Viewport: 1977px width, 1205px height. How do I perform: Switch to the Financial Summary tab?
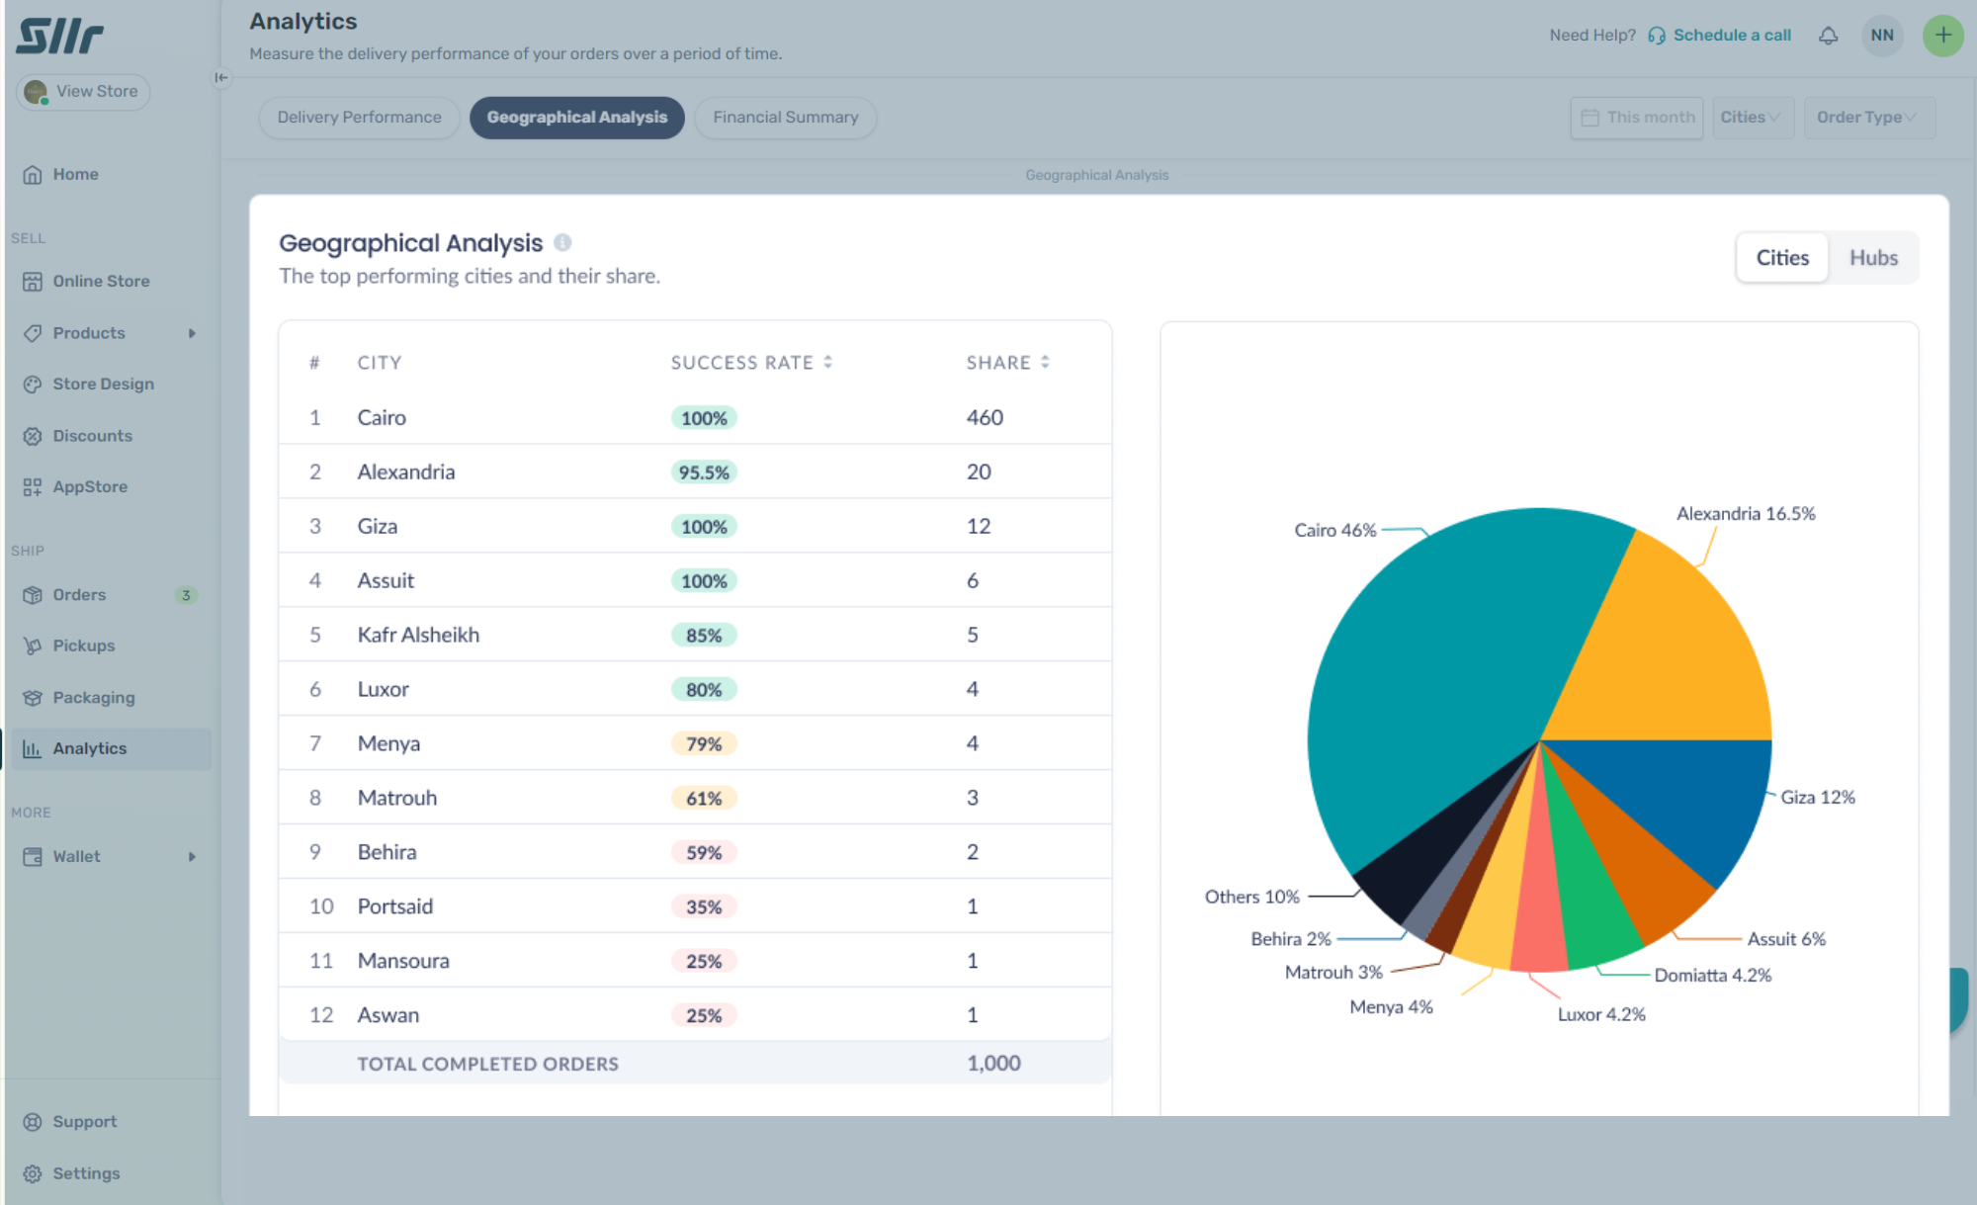[785, 118]
